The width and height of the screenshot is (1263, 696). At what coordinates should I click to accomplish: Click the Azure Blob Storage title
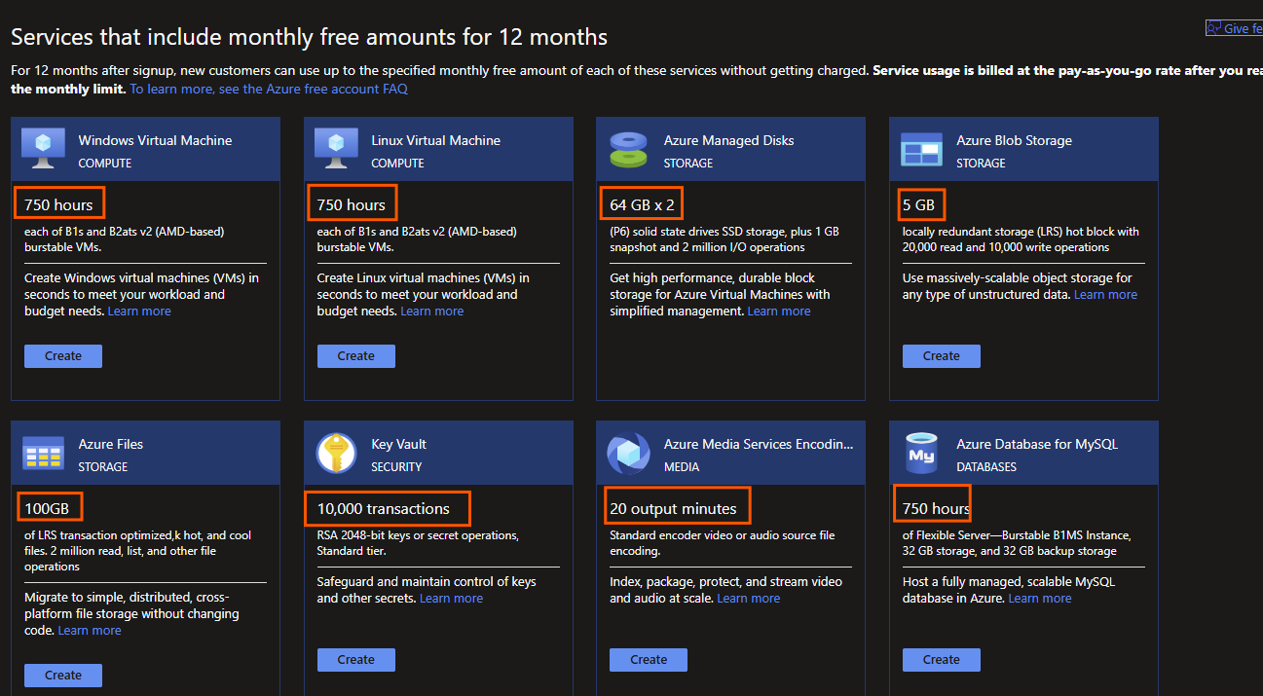[x=1014, y=140]
